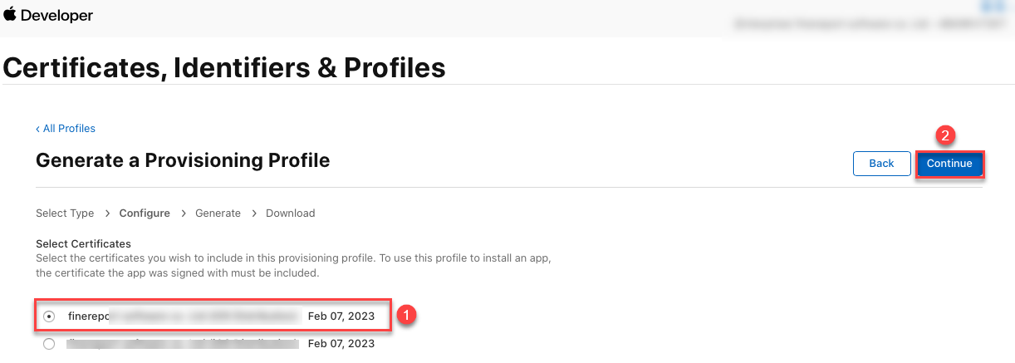The image size is (1015, 363).
Task: Click the red number 2 annotation badge
Action: click(944, 135)
